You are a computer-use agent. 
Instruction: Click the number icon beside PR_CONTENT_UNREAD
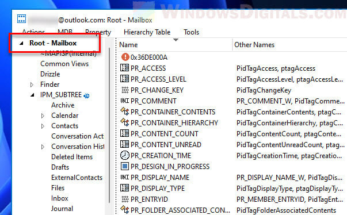[x=124, y=144]
